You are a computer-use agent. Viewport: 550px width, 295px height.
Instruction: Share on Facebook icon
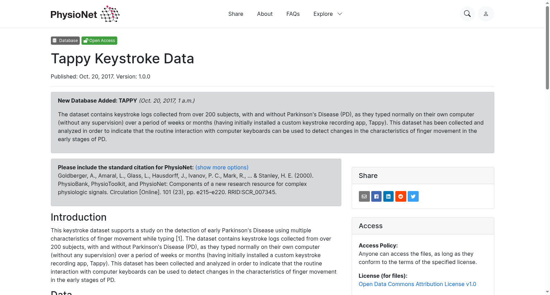tap(376, 196)
